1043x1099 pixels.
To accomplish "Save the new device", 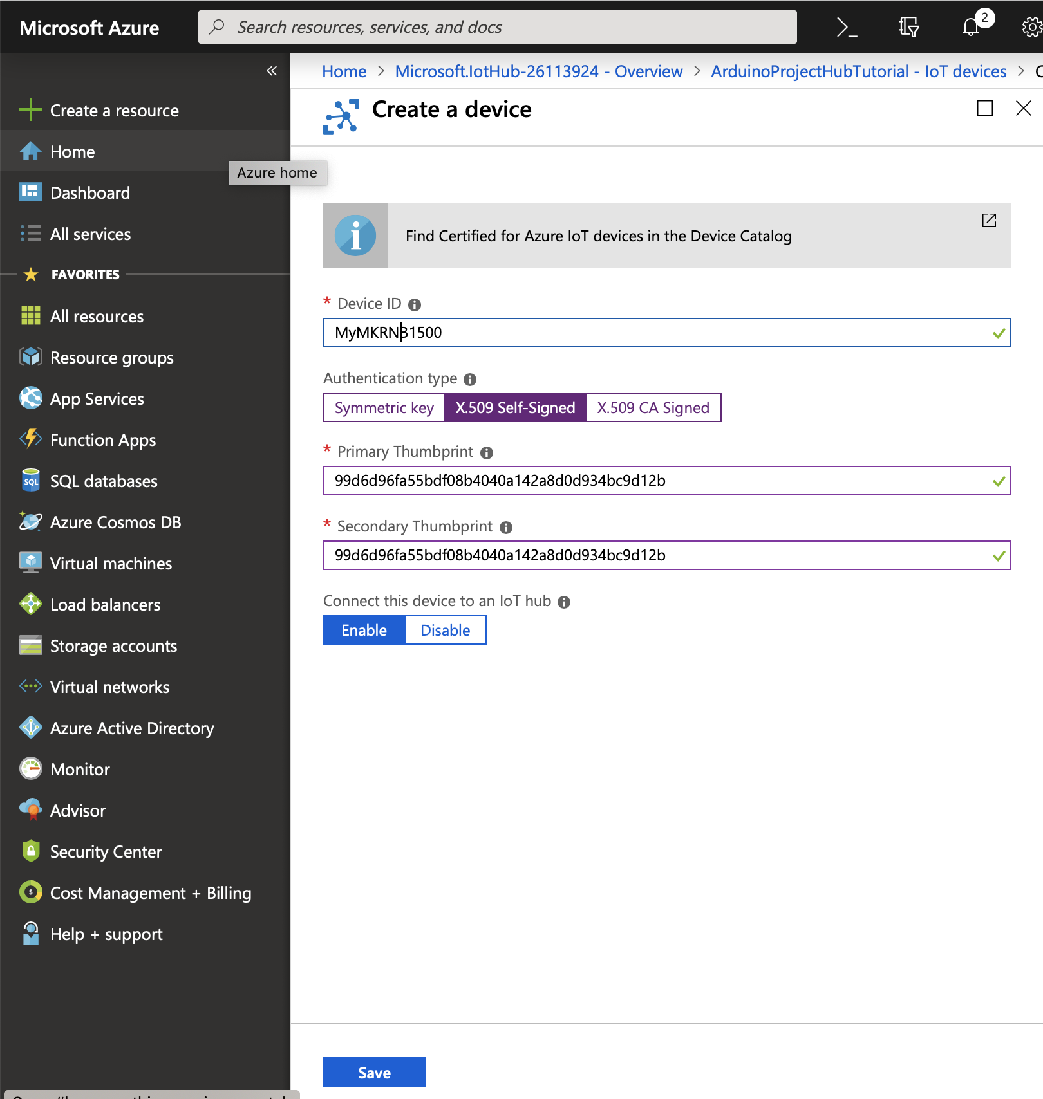I will pyautogui.click(x=374, y=1071).
